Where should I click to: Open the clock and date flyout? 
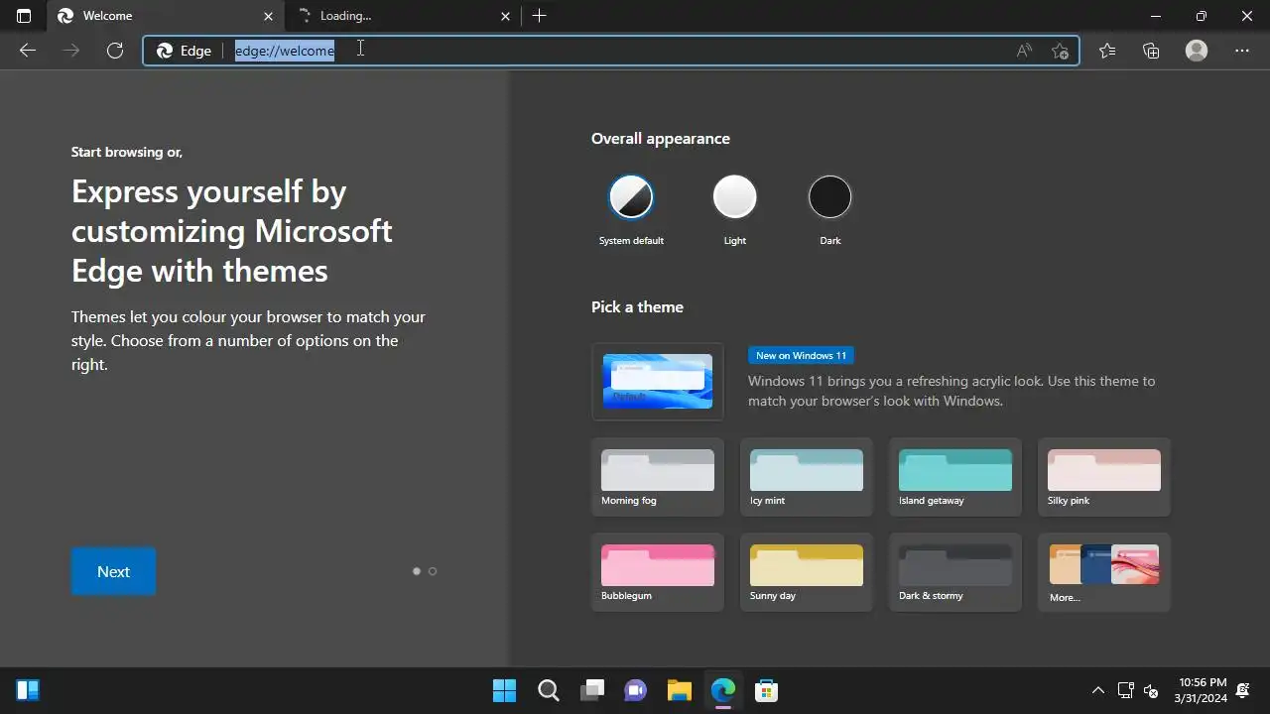click(x=1203, y=690)
